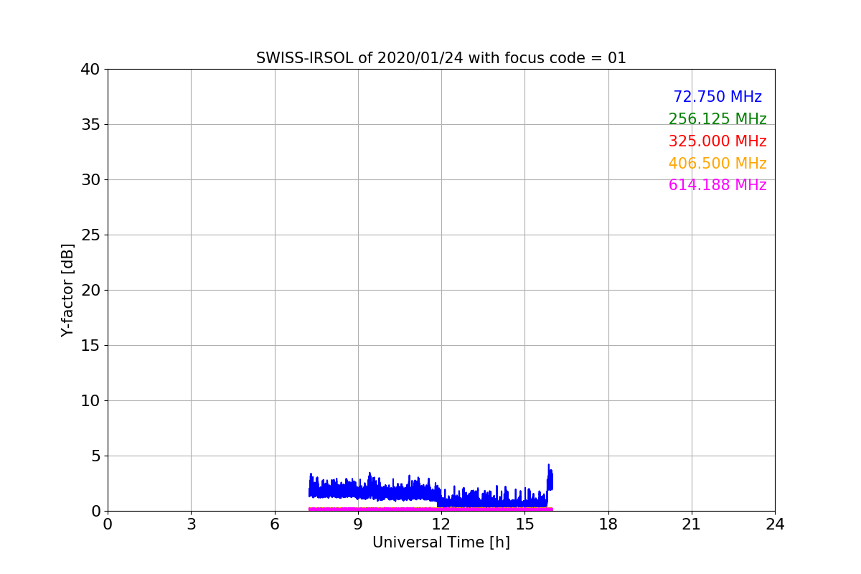This screenshot has height=574, width=861.
Task: Click the x-axis tick label 6
Action: pos(275,524)
